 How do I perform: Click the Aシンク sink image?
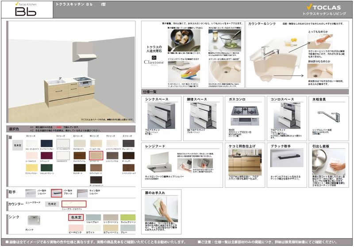(34, 220)
